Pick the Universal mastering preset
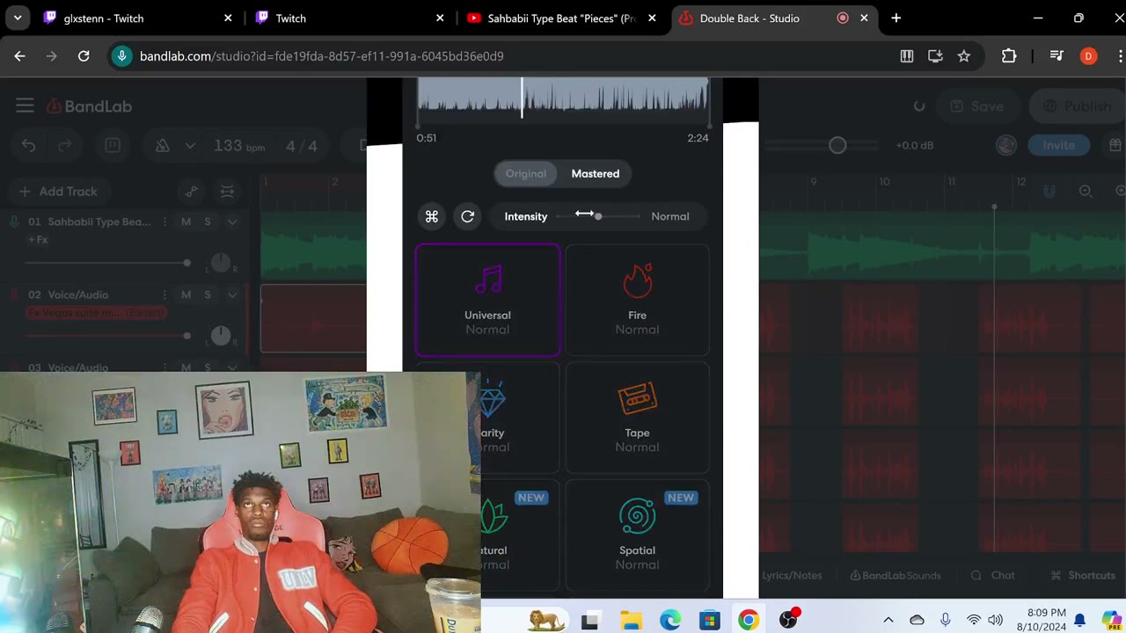The image size is (1126, 633). pos(487,300)
